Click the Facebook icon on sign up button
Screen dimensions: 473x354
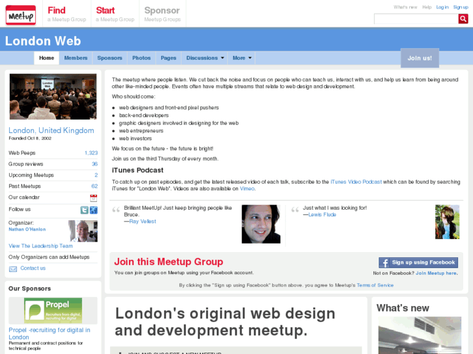click(385, 262)
